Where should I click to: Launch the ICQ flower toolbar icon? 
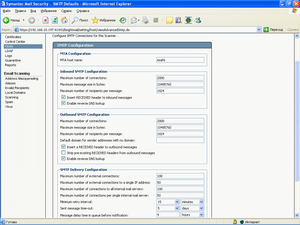pyautogui.click(x=188, y=20)
